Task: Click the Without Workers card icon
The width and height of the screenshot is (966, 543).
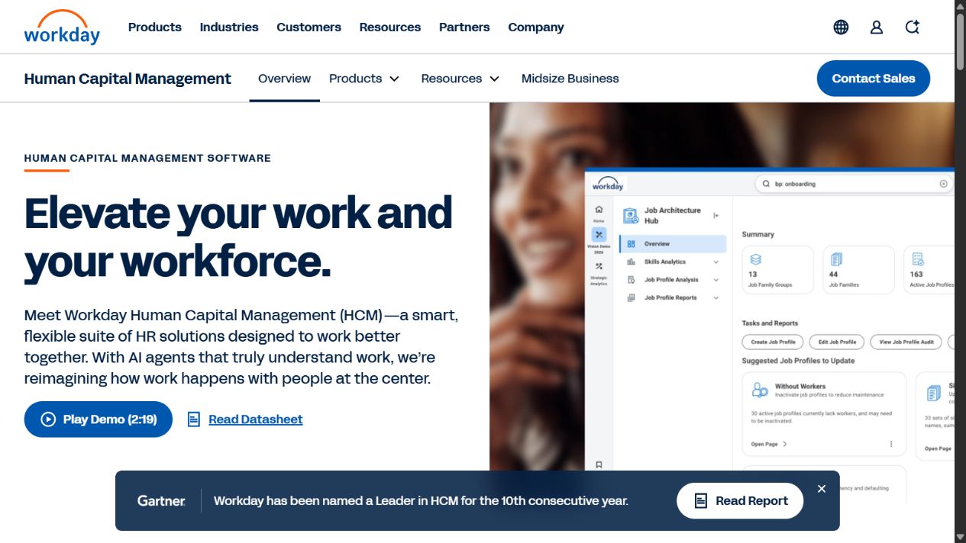Action: coord(760,390)
